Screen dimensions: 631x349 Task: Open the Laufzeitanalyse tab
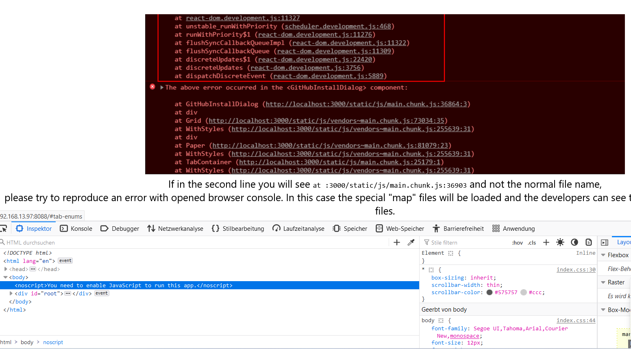click(298, 228)
